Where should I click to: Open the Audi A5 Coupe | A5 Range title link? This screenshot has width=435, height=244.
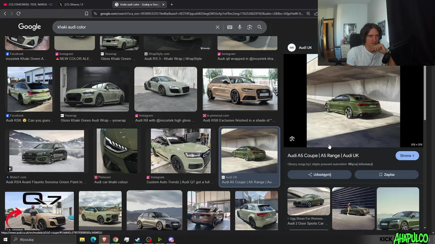pos(323,156)
